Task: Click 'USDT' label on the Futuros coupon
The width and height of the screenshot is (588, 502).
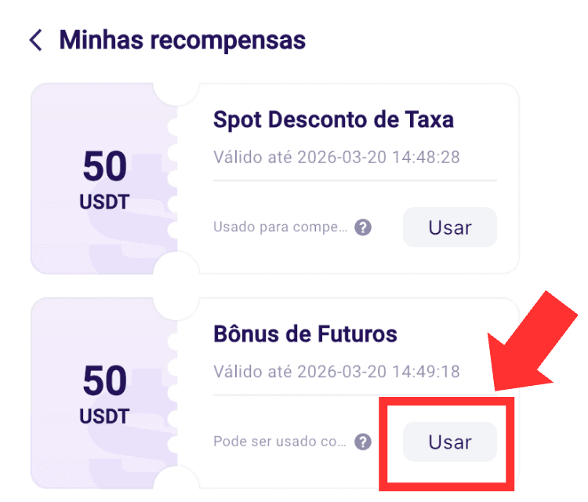Action: tap(104, 417)
